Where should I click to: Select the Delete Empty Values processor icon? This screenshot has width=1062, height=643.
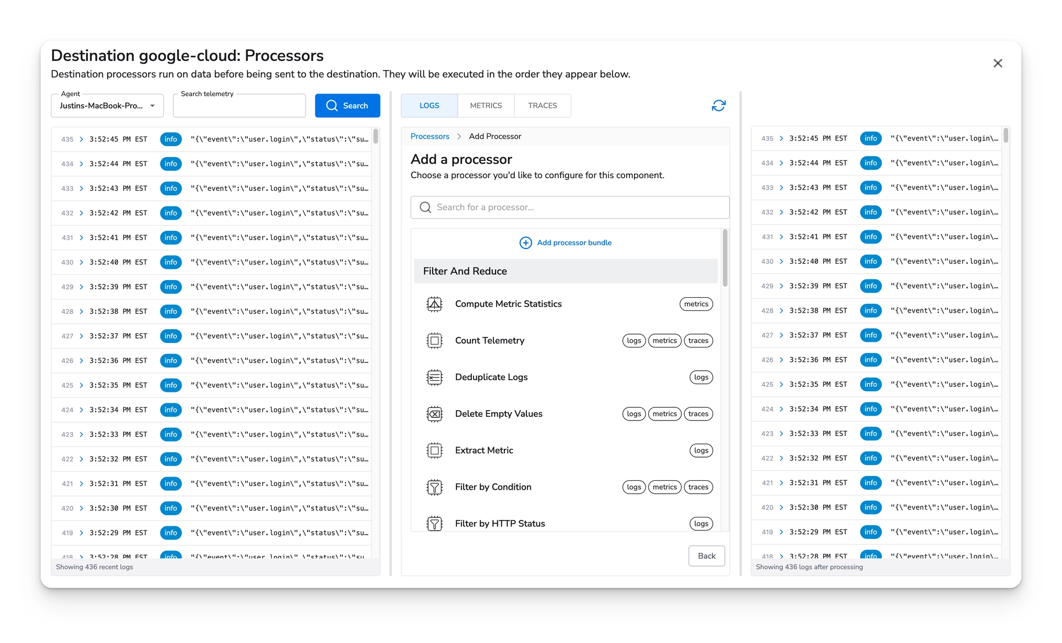coord(435,413)
